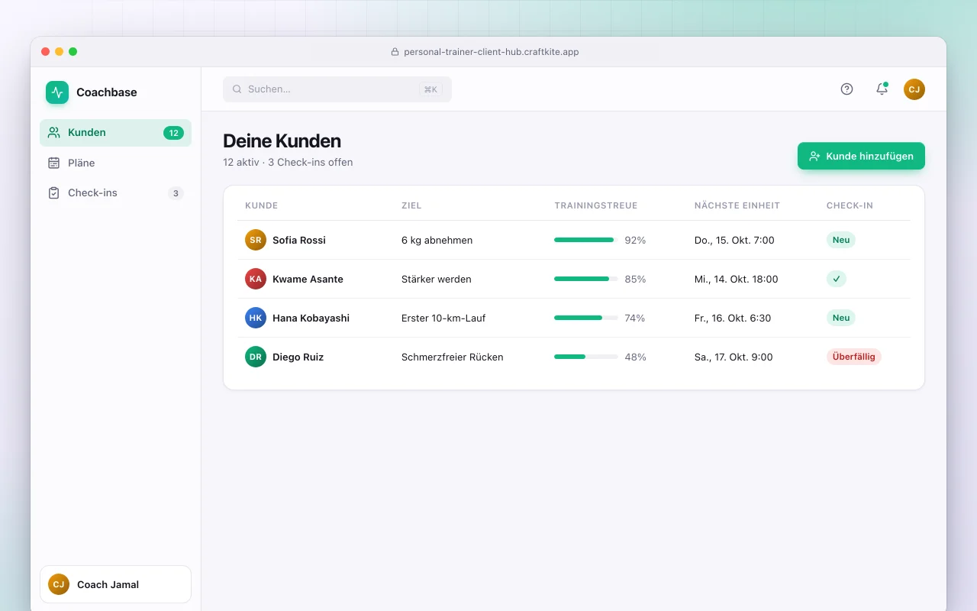
Task: Click the Coachbase pulse logo icon
Action: [57, 92]
